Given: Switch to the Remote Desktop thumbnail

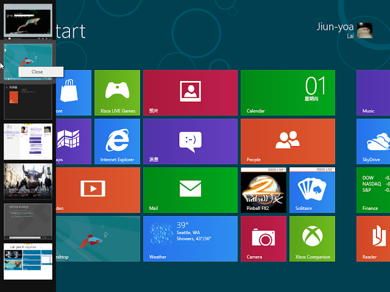Looking at the screenshot, I should pos(28,221).
